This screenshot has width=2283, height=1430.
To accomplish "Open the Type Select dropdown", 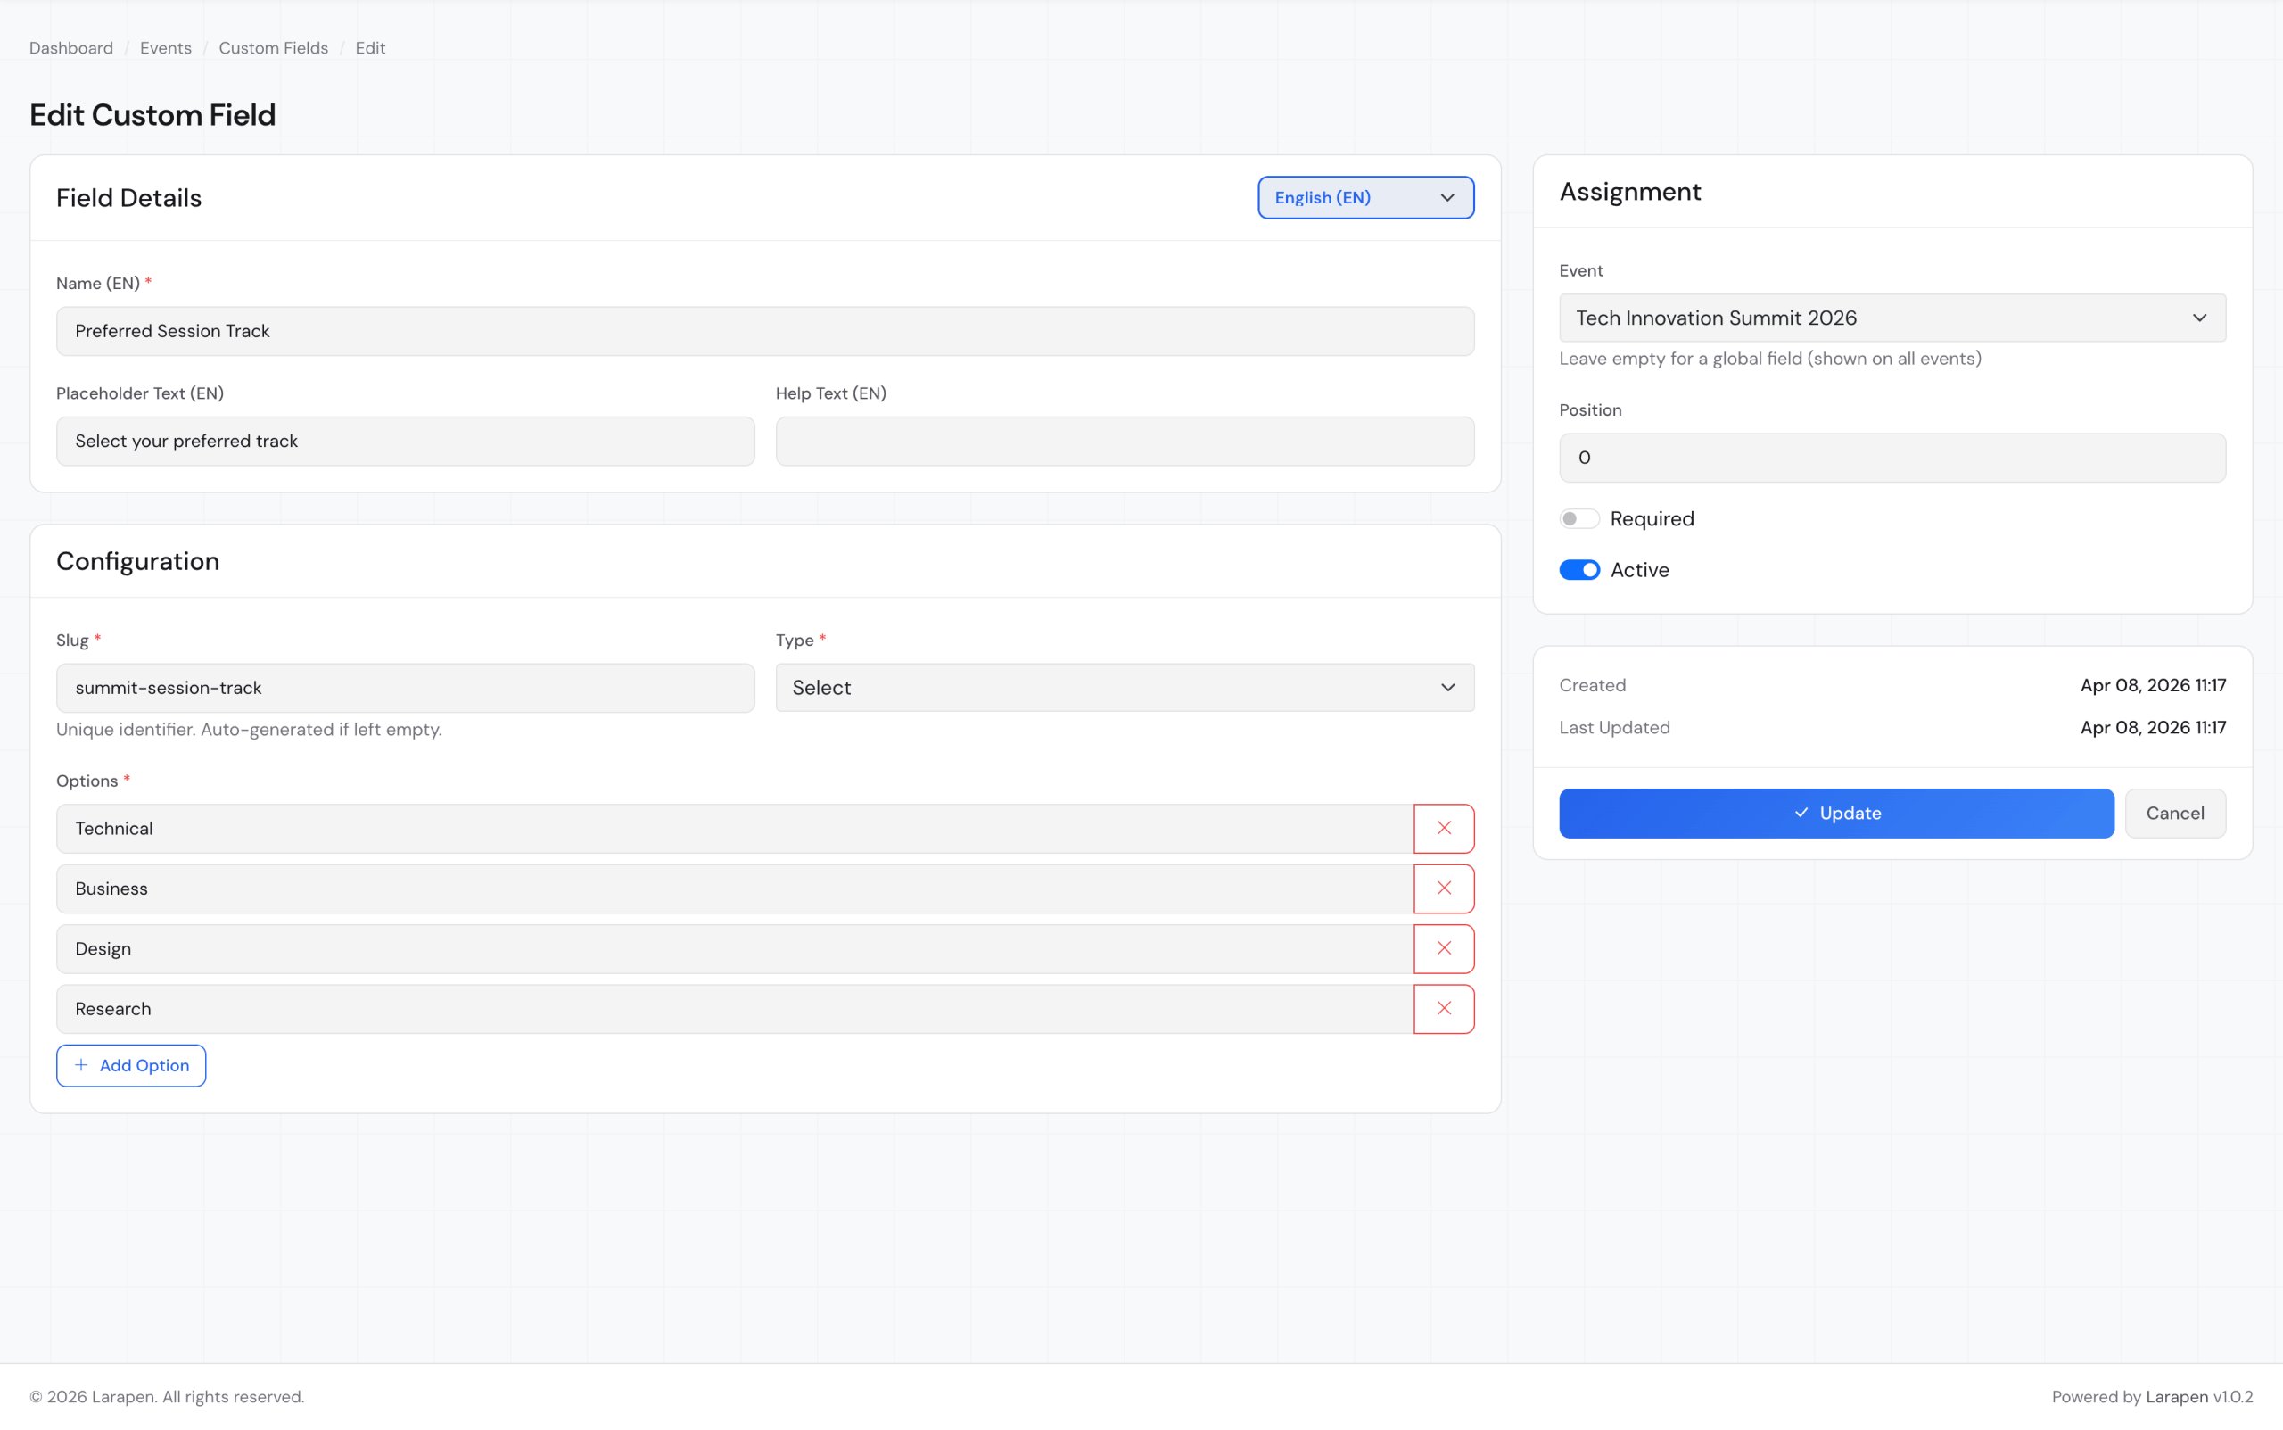I will pyautogui.click(x=1124, y=688).
